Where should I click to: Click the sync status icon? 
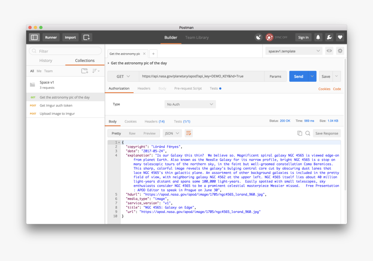269,37
